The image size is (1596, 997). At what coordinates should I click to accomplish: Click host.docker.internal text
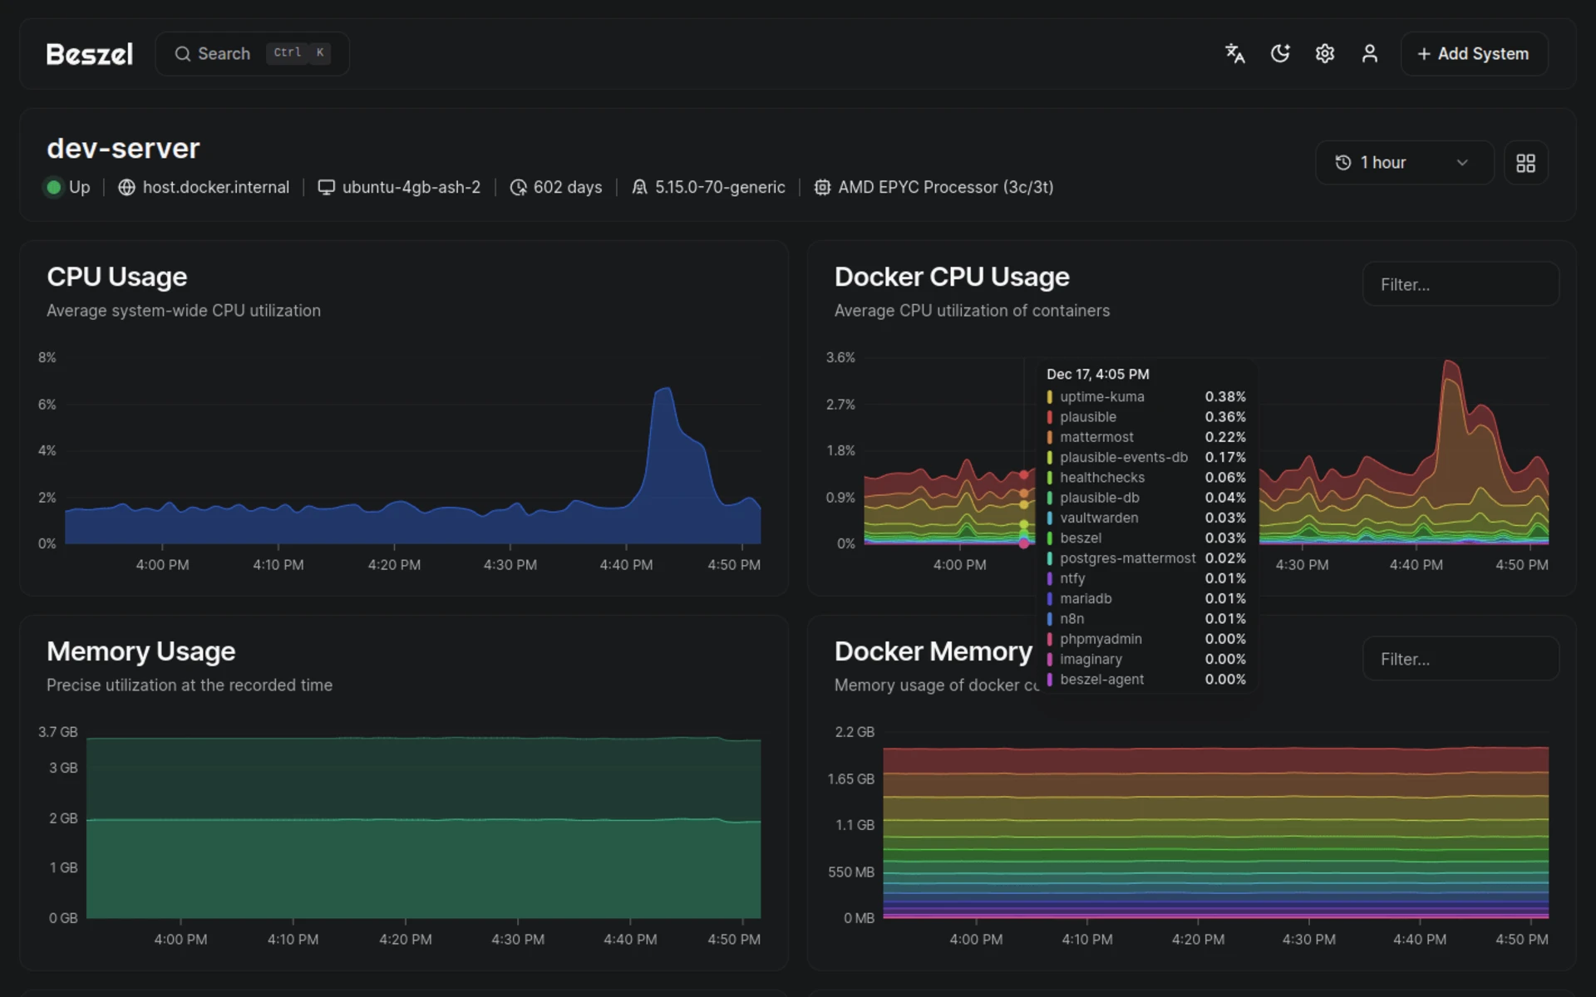click(216, 188)
